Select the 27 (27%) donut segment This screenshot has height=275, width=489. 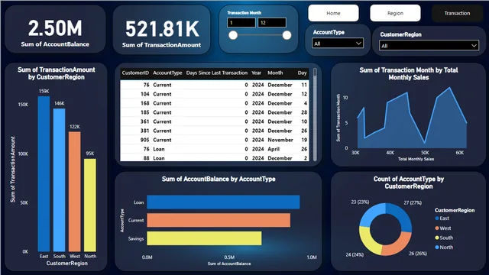tap(401, 215)
